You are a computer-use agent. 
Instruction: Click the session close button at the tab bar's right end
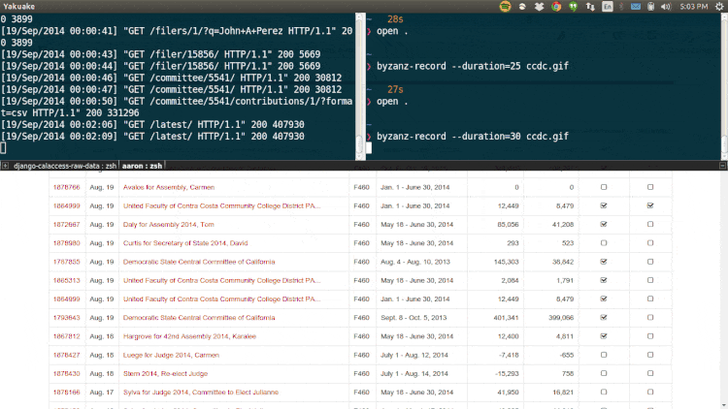722,166
